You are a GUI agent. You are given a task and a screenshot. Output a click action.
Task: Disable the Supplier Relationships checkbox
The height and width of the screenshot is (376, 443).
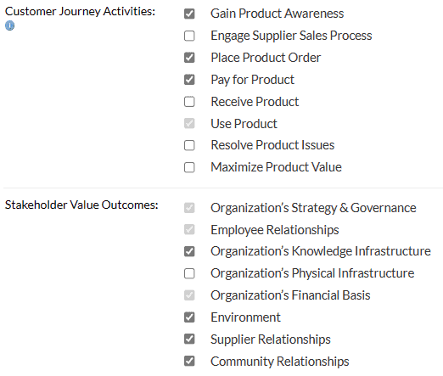189,339
